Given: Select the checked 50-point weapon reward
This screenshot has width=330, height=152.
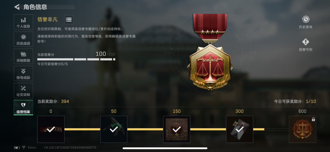Looking at the screenshot, I should [114, 129].
